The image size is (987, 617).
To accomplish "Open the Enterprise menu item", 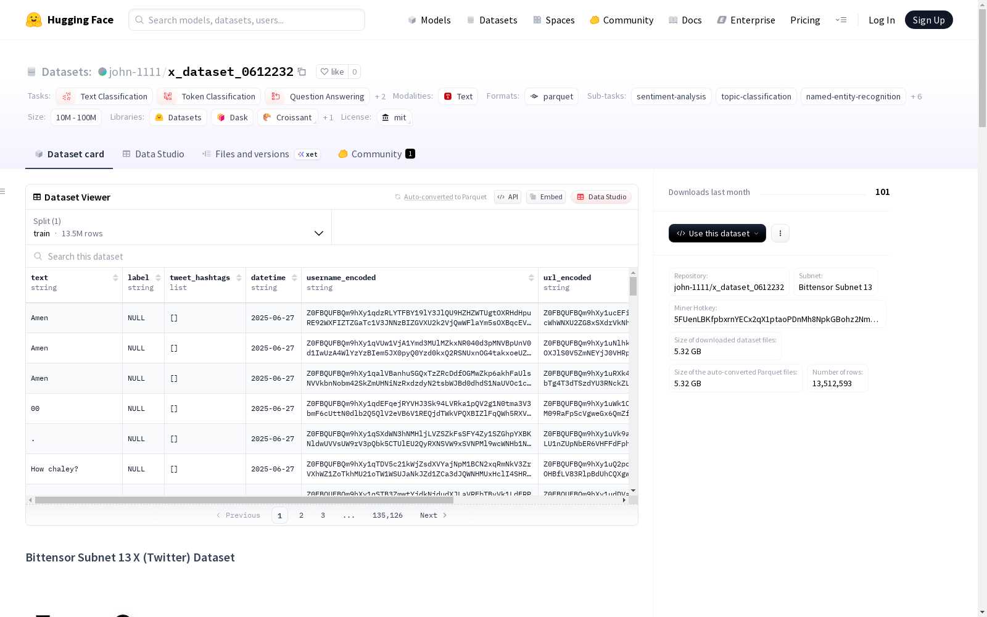I will click(x=746, y=20).
